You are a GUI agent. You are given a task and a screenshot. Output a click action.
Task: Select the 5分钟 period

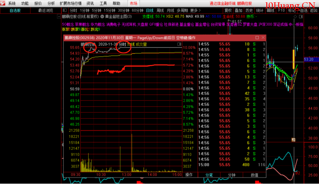coord(96,10)
